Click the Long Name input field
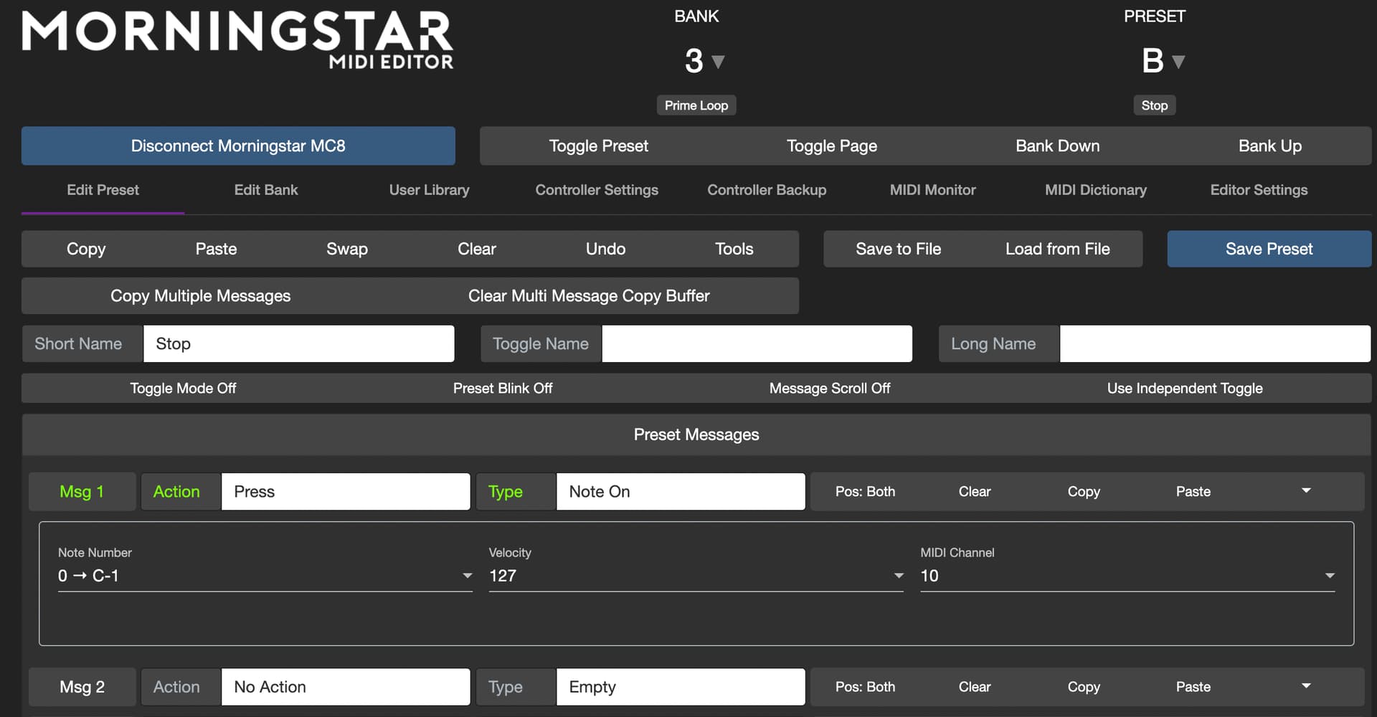 (x=1215, y=344)
